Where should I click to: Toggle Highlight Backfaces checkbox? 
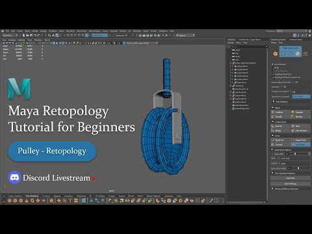[274, 74]
